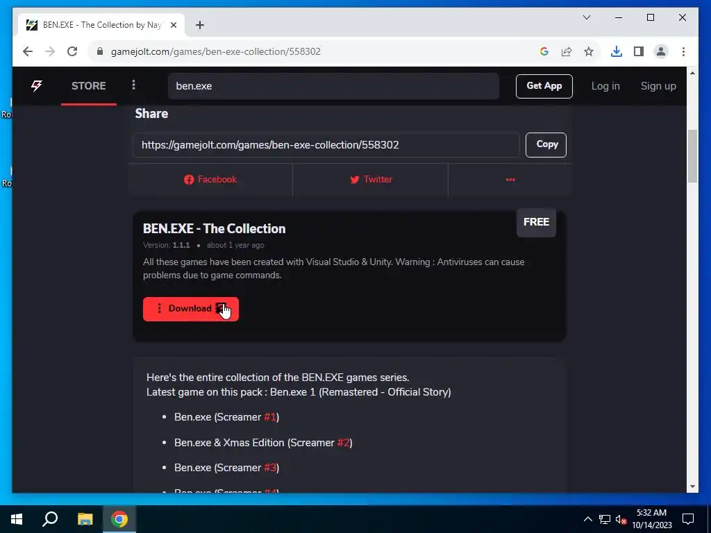
Task: Bookmark this page with star icon
Action: click(589, 51)
